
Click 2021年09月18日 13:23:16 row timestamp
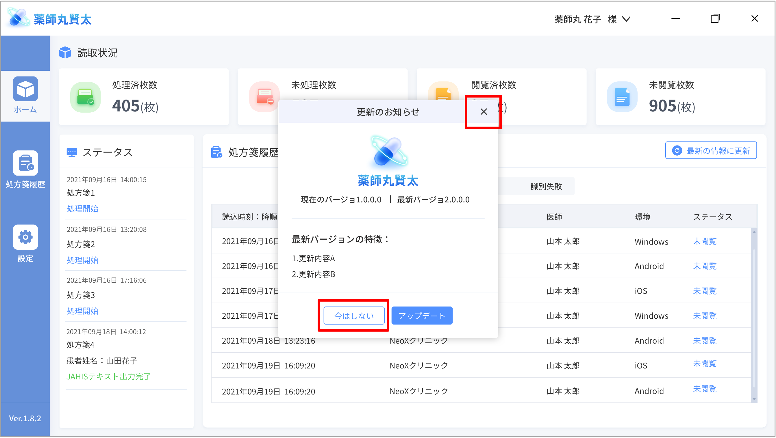pyautogui.click(x=268, y=341)
